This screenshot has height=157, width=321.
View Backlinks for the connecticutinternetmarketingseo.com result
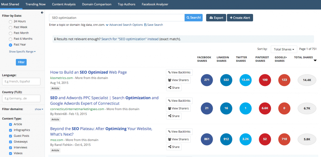click(179, 101)
